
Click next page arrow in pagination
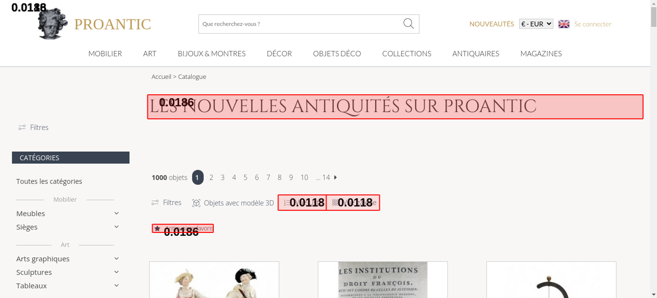[x=335, y=177]
